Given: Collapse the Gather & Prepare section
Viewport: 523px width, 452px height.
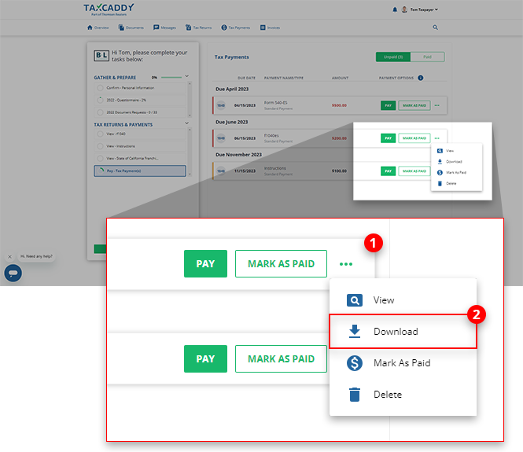Looking at the screenshot, I should (x=186, y=77).
